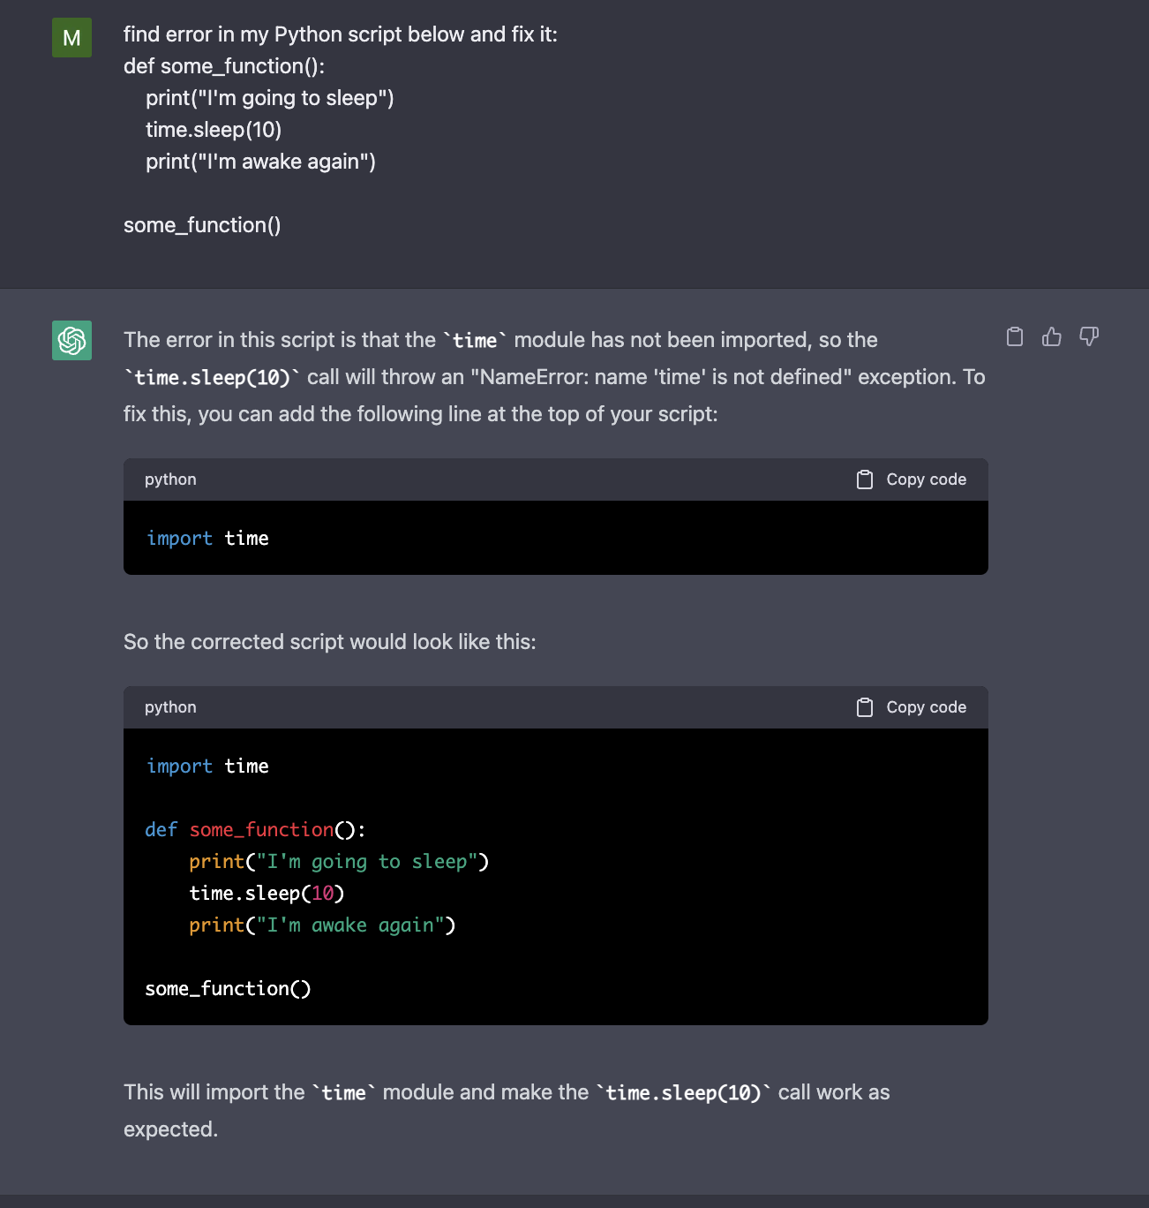
Task: Give the response a thumbs up
Action: 1052,336
